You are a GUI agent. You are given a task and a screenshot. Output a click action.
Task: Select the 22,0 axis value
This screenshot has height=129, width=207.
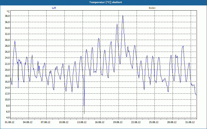point(8,64)
